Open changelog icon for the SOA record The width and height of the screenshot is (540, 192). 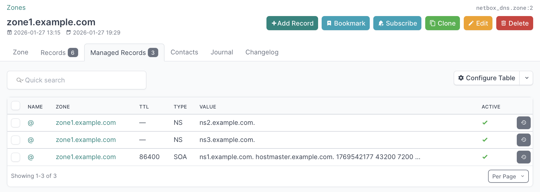(x=523, y=157)
